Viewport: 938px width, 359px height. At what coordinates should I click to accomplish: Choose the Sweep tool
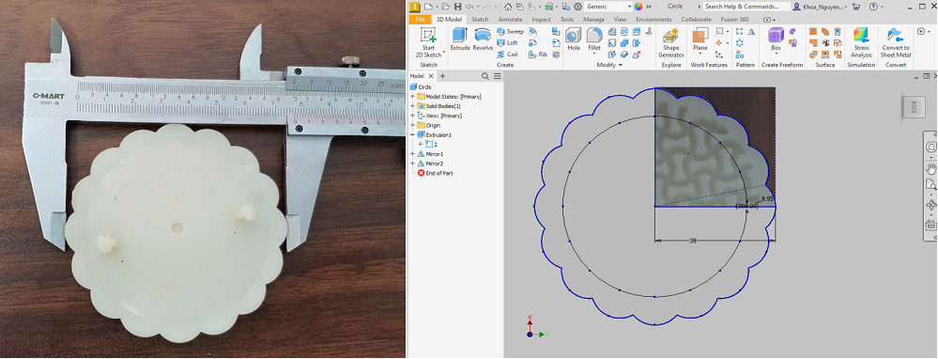(x=510, y=31)
